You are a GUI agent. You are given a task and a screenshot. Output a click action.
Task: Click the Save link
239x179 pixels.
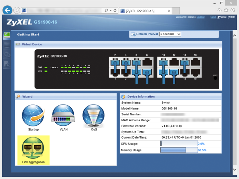coord(213,17)
